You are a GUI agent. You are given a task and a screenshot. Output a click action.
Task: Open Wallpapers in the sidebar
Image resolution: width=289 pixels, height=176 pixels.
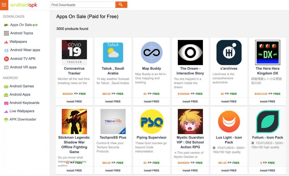tap(18, 42)
